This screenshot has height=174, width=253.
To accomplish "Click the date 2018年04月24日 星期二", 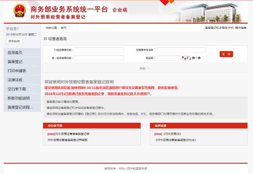I will 22,34.
